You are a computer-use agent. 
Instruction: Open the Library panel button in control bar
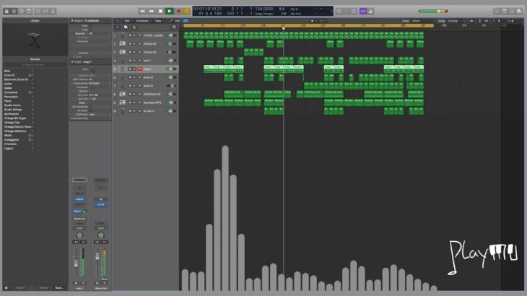[x=6, y=11]
